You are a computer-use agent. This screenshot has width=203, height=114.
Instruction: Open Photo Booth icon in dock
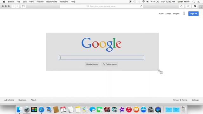[107, 110]
